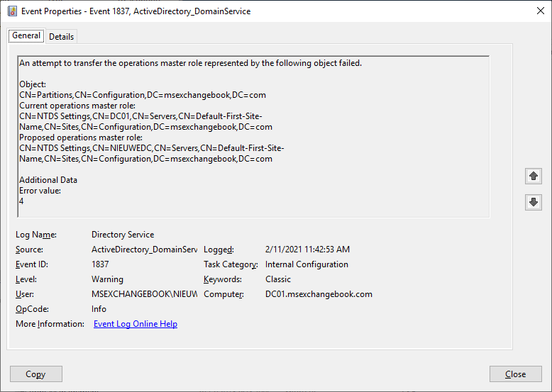
Task: Click the OpCode value Info
Action: (x=99, y=309)
